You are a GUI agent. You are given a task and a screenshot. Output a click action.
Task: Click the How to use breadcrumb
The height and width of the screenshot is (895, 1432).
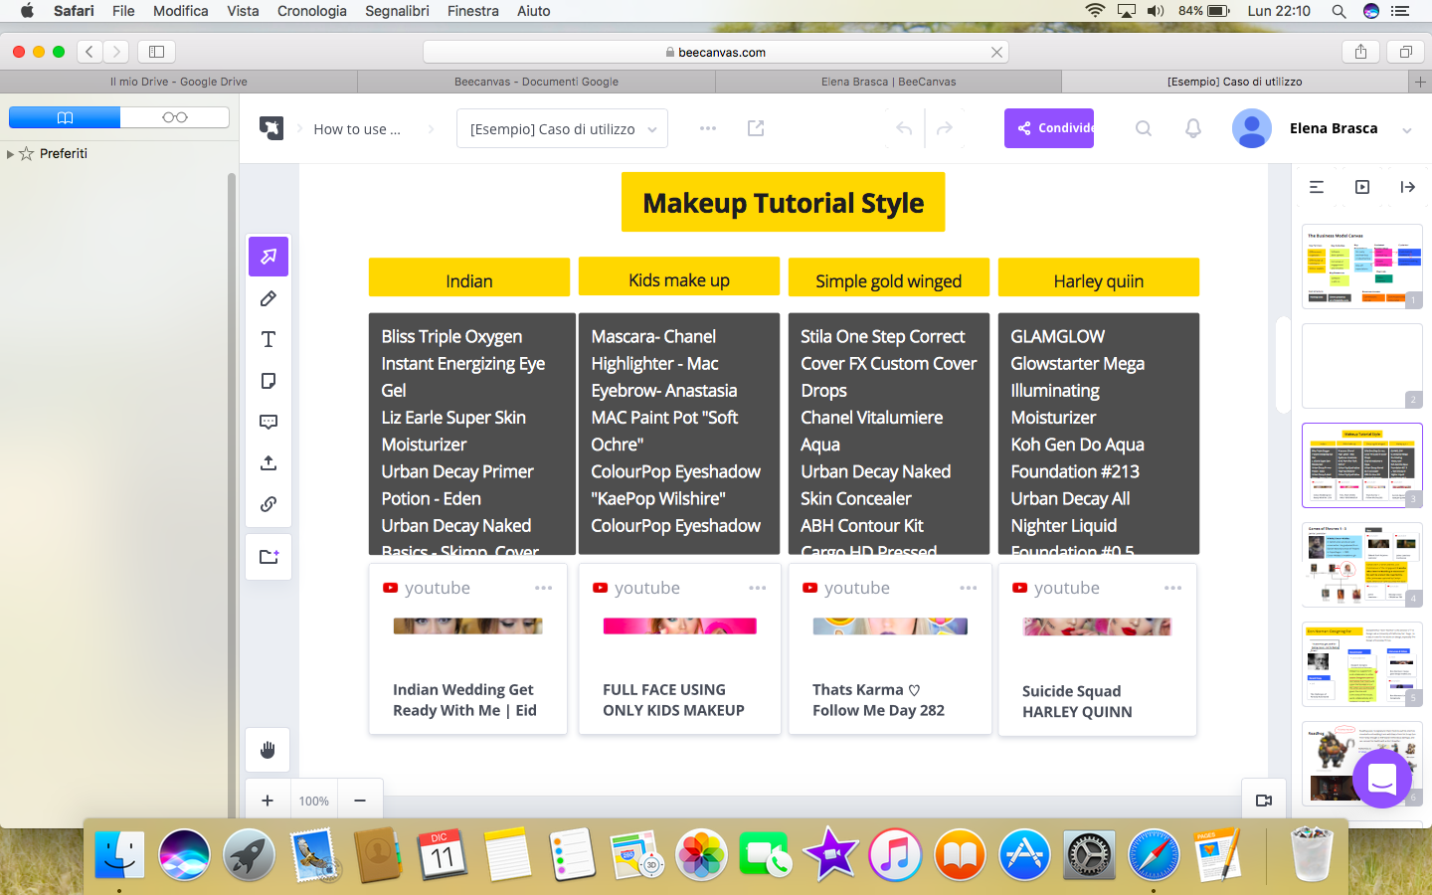pos(357,129)
